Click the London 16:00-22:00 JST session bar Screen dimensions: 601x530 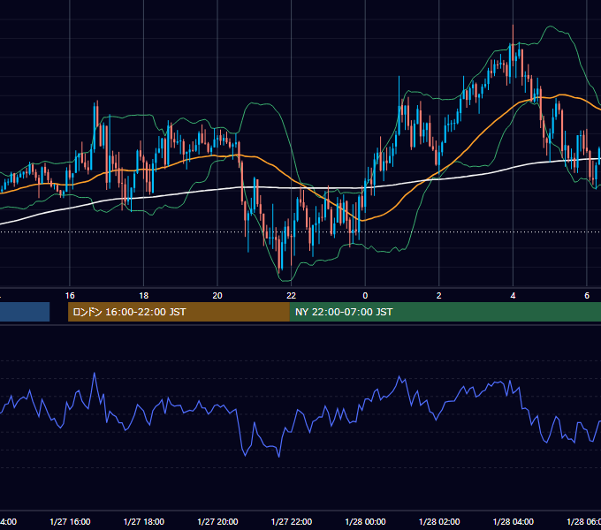point(179,312)
